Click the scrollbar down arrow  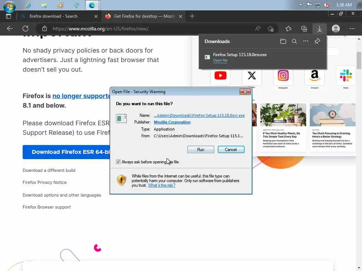point(359,268)
